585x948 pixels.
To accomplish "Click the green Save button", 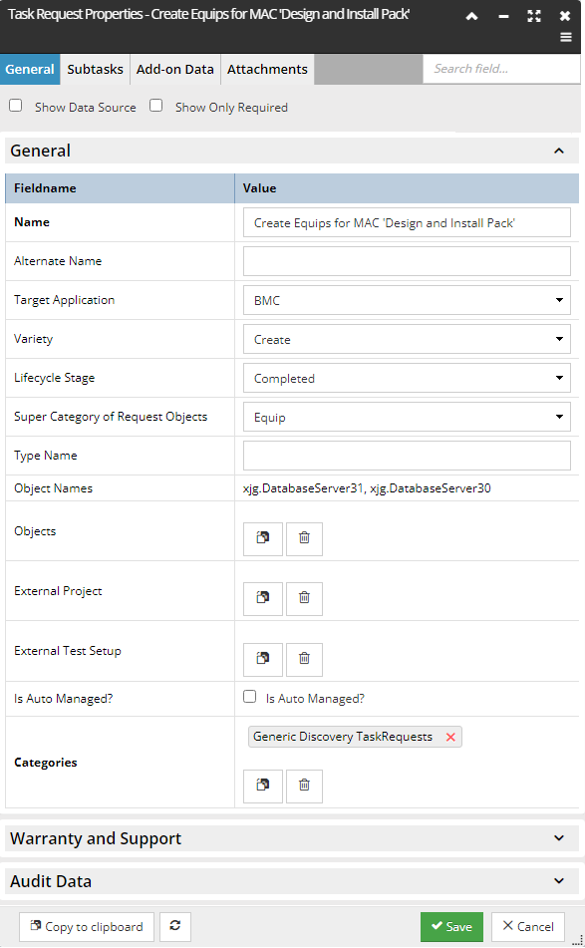I will point(451,926).
